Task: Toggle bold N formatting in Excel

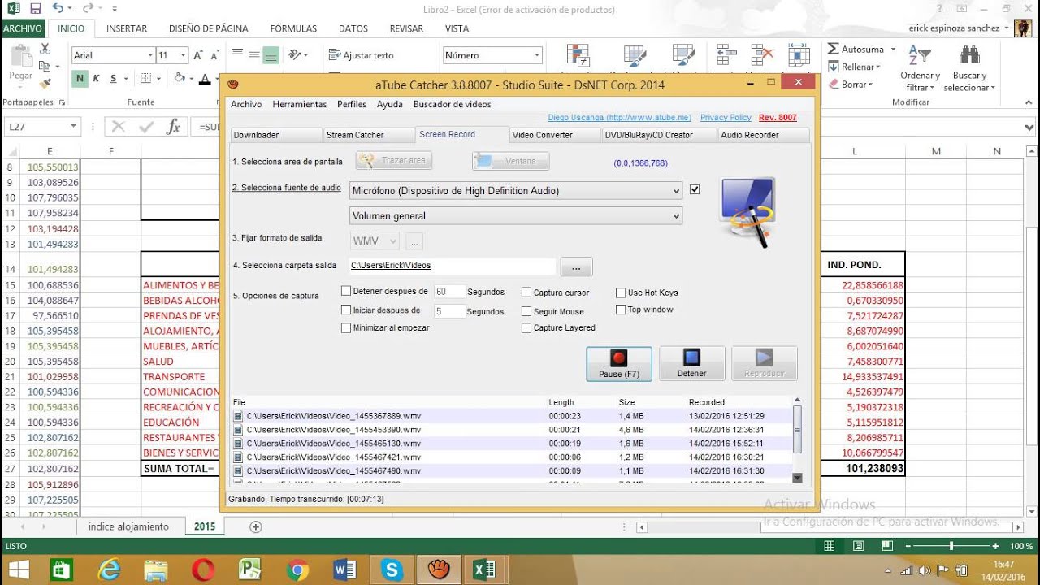Action: coord(80,79)
